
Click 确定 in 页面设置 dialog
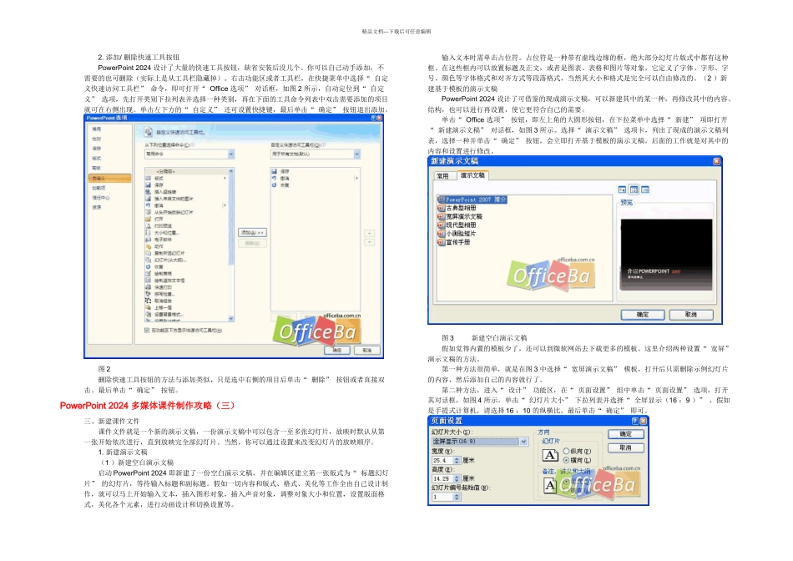tap(625, 434)
